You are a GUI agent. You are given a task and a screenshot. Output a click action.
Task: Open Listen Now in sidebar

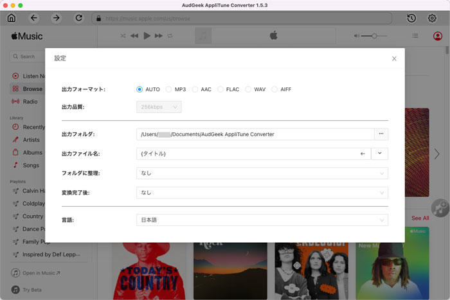click(28, 76)
